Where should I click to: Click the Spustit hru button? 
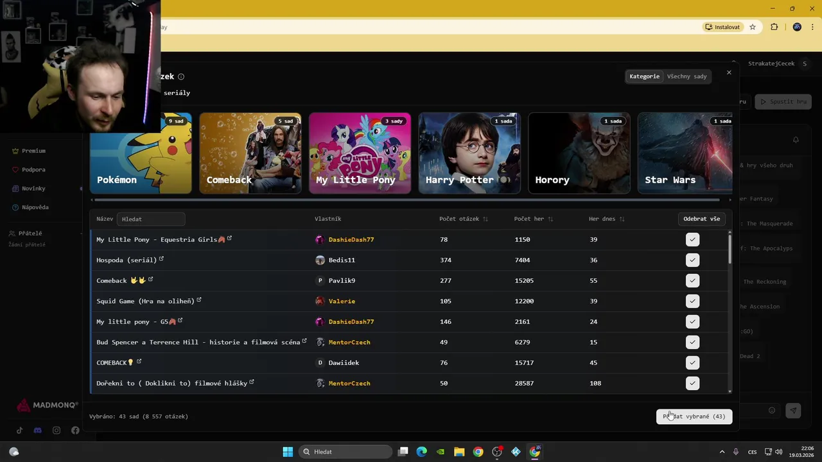coord(783,101)
